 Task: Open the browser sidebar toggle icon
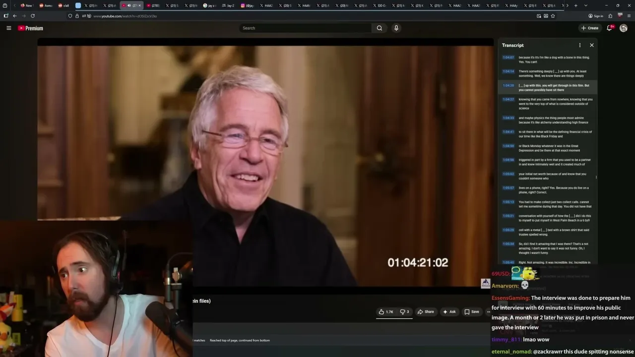coord(5,16)
